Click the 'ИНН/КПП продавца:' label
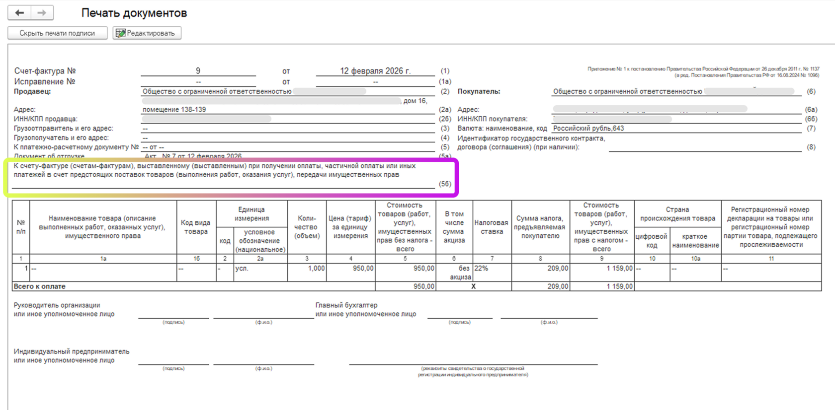Screen dimensions: 835x410 click(46, 119)
